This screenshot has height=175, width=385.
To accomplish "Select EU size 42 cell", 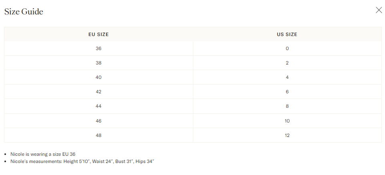I will click(98, 92).
